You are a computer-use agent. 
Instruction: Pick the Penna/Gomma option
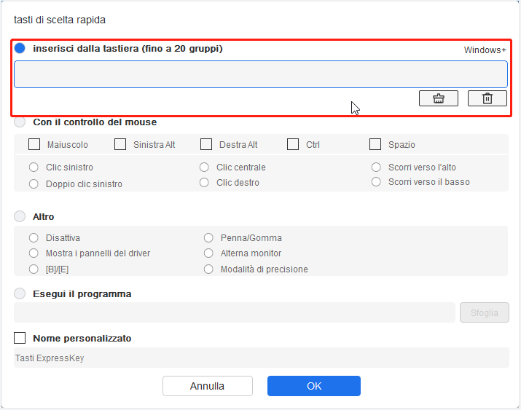pyautogui.click(x=208, y=237)
